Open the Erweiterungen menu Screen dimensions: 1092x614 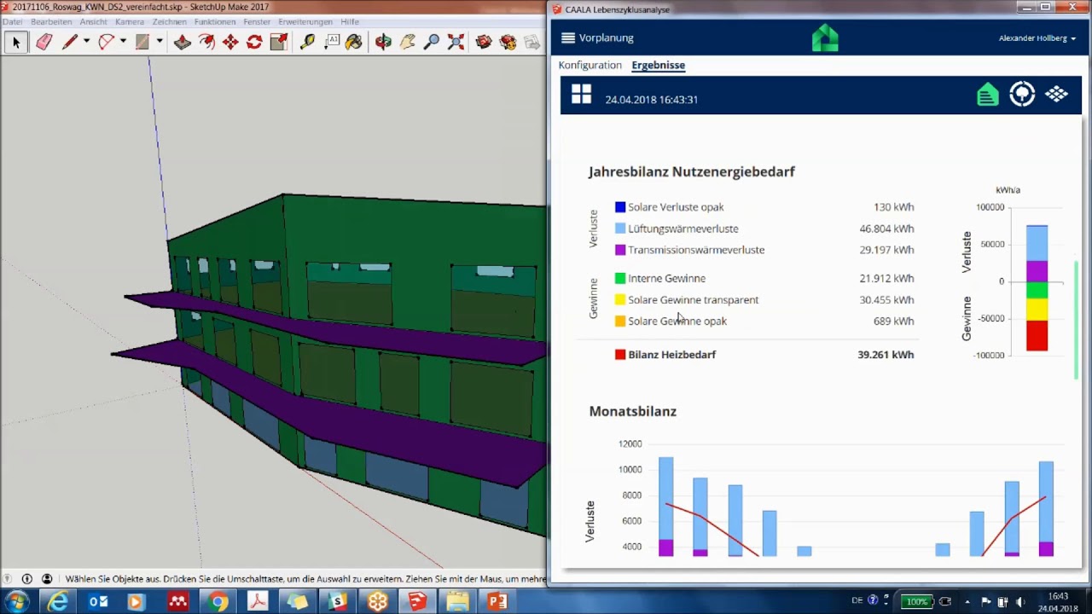[x=305, y=21]
